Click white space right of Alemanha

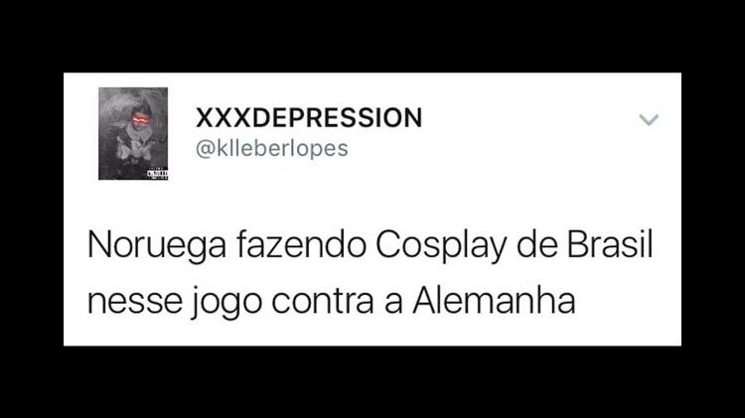[x=627, y=302]
